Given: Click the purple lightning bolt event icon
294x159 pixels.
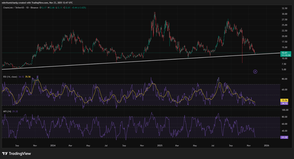Looking at the screenshot, I should pos(255,72).
